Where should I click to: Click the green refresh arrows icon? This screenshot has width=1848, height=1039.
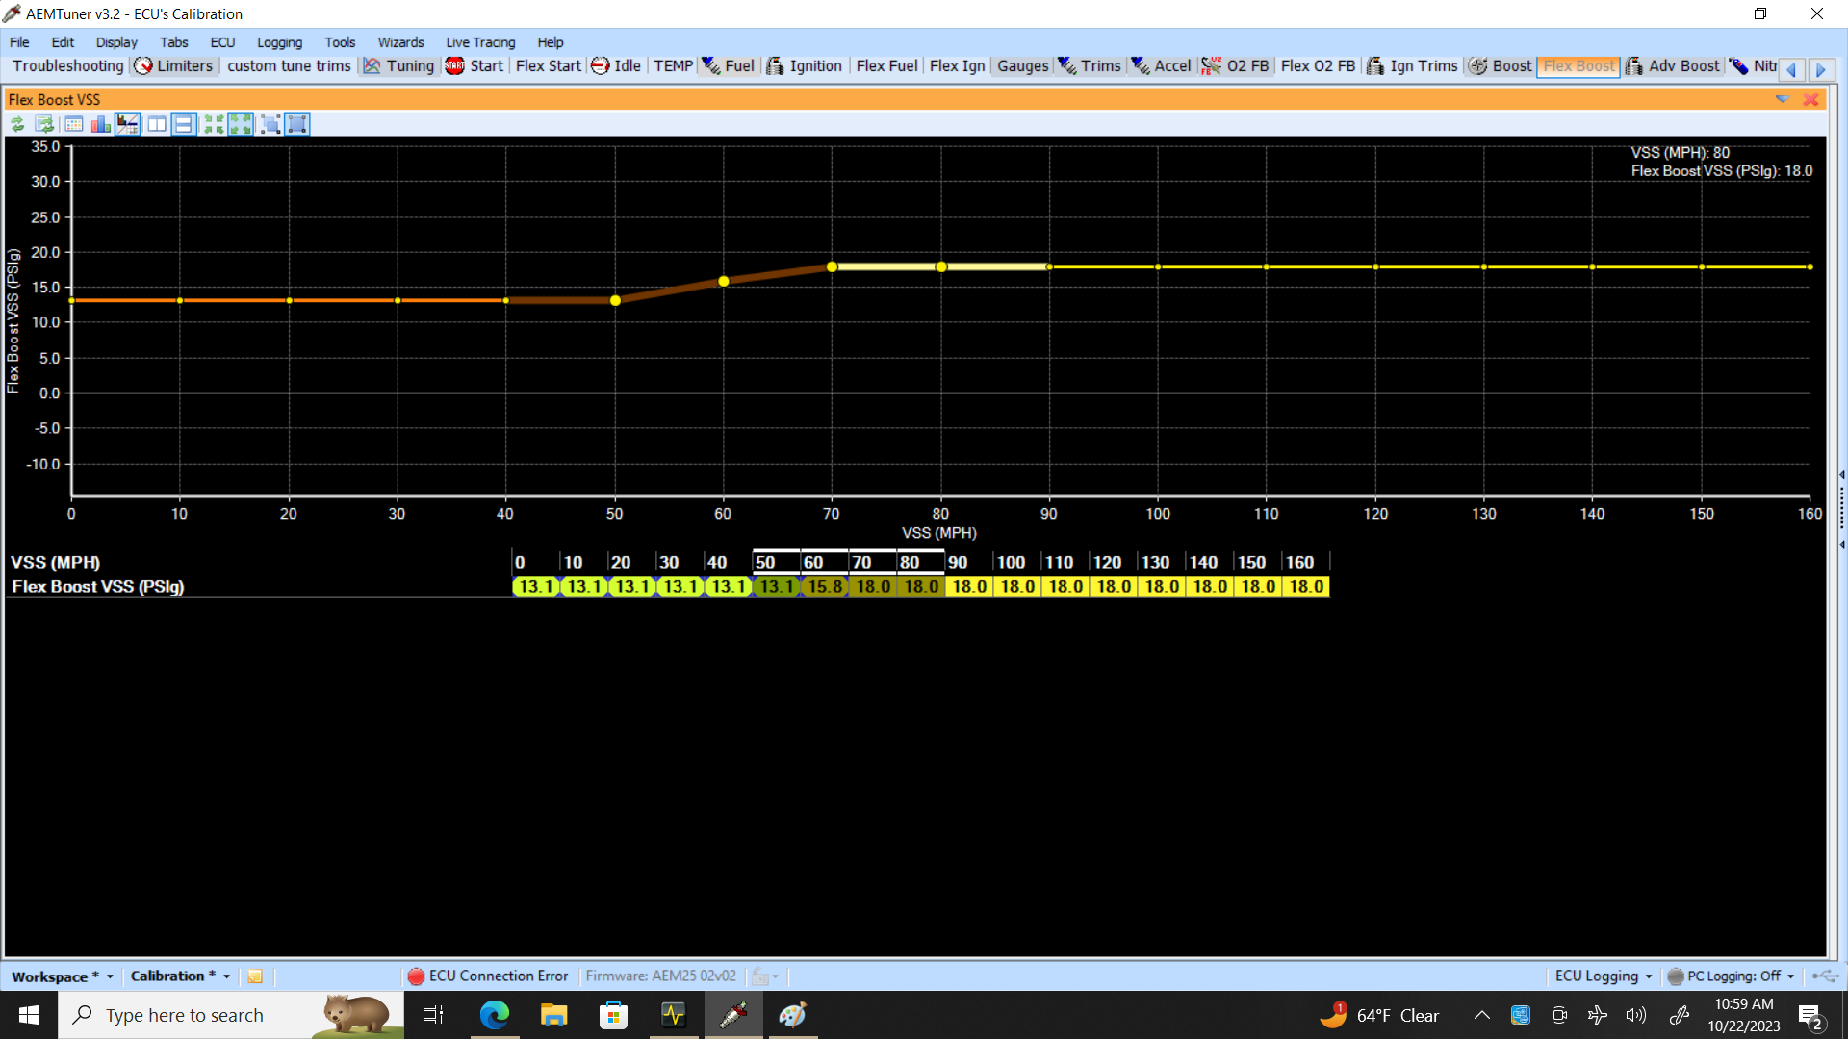tap(17, 124)
